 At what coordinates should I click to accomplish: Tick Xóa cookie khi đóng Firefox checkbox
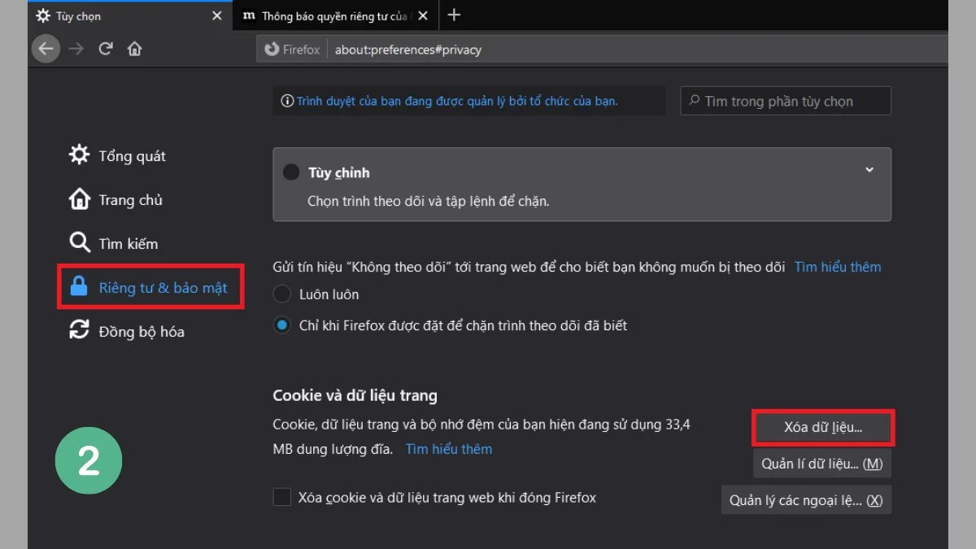pos(281,497)
